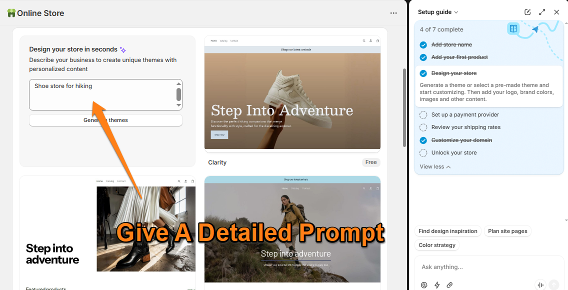
Task: Open the three-dot more actions menu
Action: (393, 13)
